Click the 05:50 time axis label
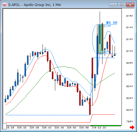The image size is (137, 132). click(72, 128)
